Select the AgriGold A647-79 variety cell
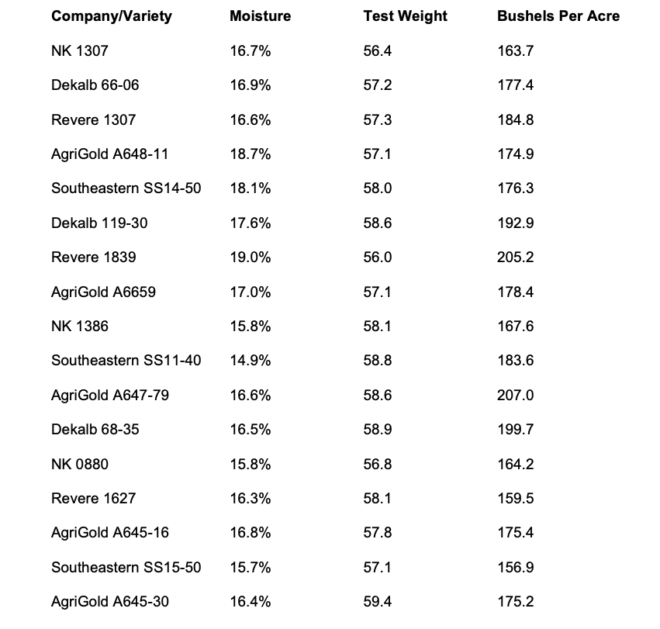The width and height of the screenshot is (660, 629). coord(110,396)
